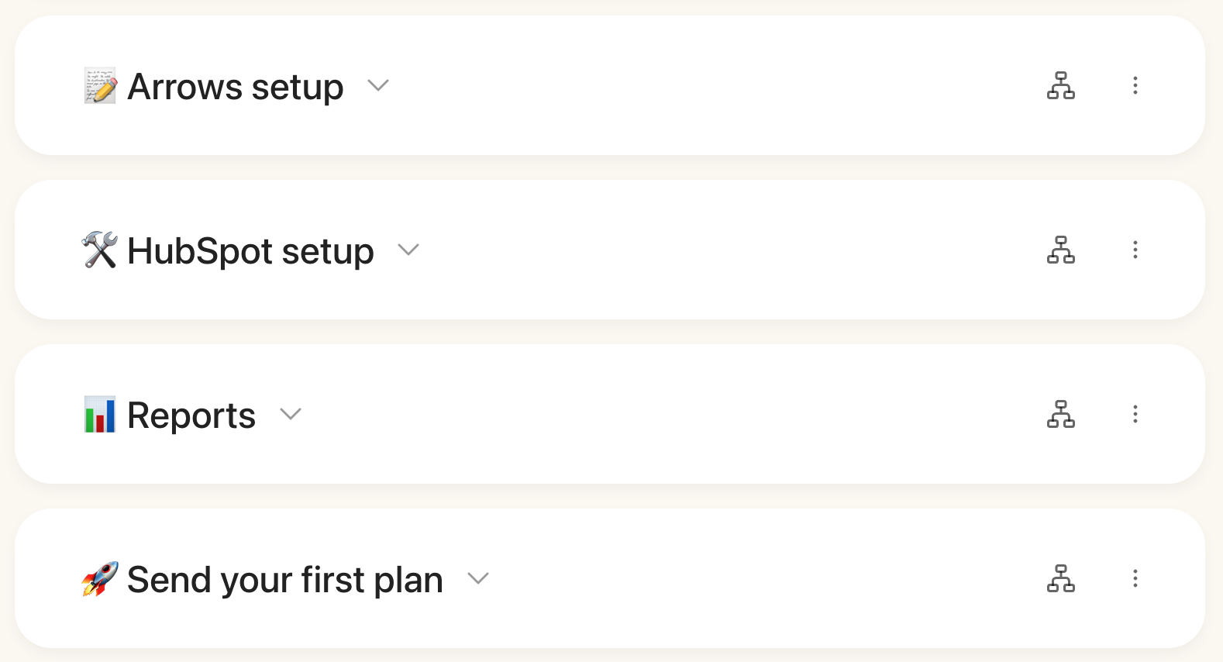Click the bar chart emoji beside Reports

tap(100, 414)
